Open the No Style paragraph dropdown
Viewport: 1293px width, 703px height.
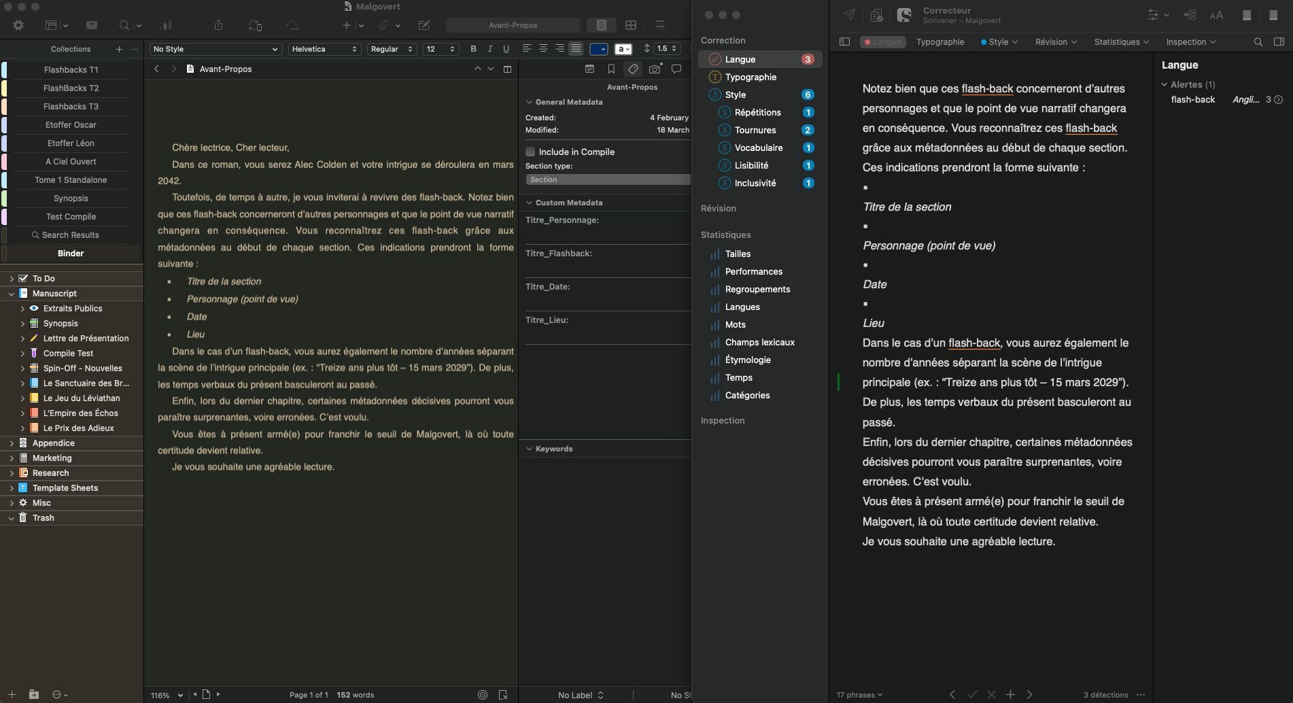click(215, 49)
